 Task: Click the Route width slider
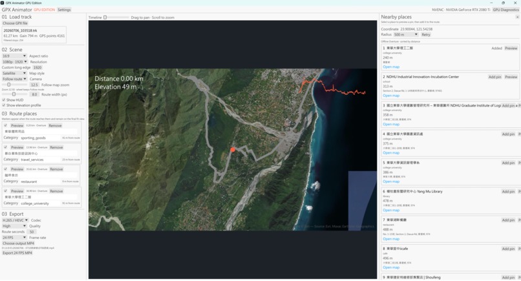pos(15,94)
